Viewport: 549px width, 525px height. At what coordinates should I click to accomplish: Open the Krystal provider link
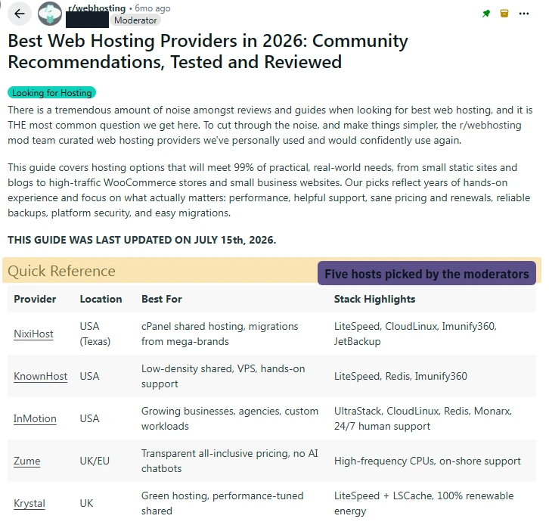pos(29,503)
